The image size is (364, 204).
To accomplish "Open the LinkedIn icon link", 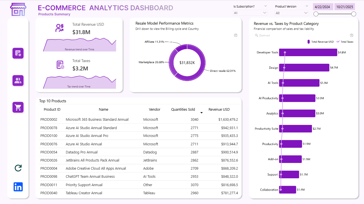I will [18, 187].
